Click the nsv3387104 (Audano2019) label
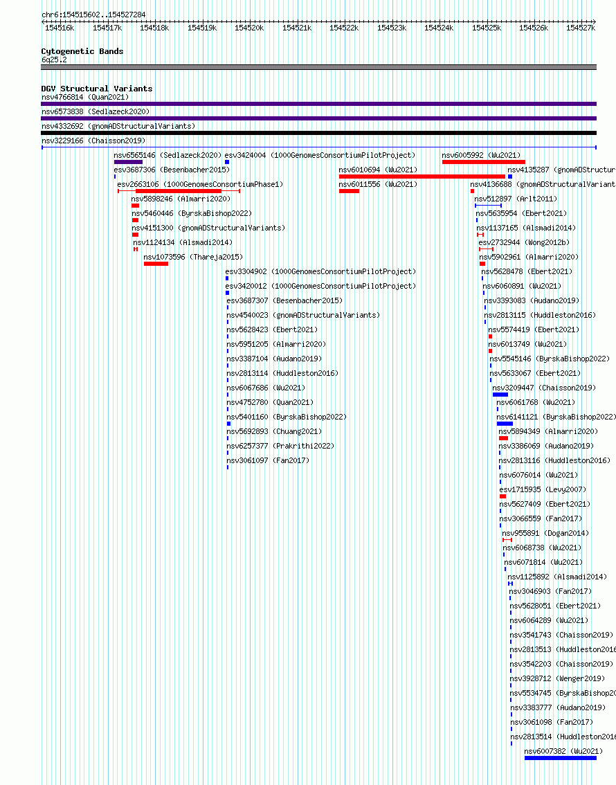Image resolution: width=616 pixels, height=785 pixels. coord(274,359)
